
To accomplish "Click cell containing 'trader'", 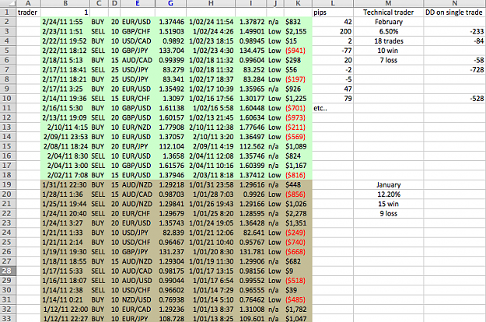I will point(28,12).
